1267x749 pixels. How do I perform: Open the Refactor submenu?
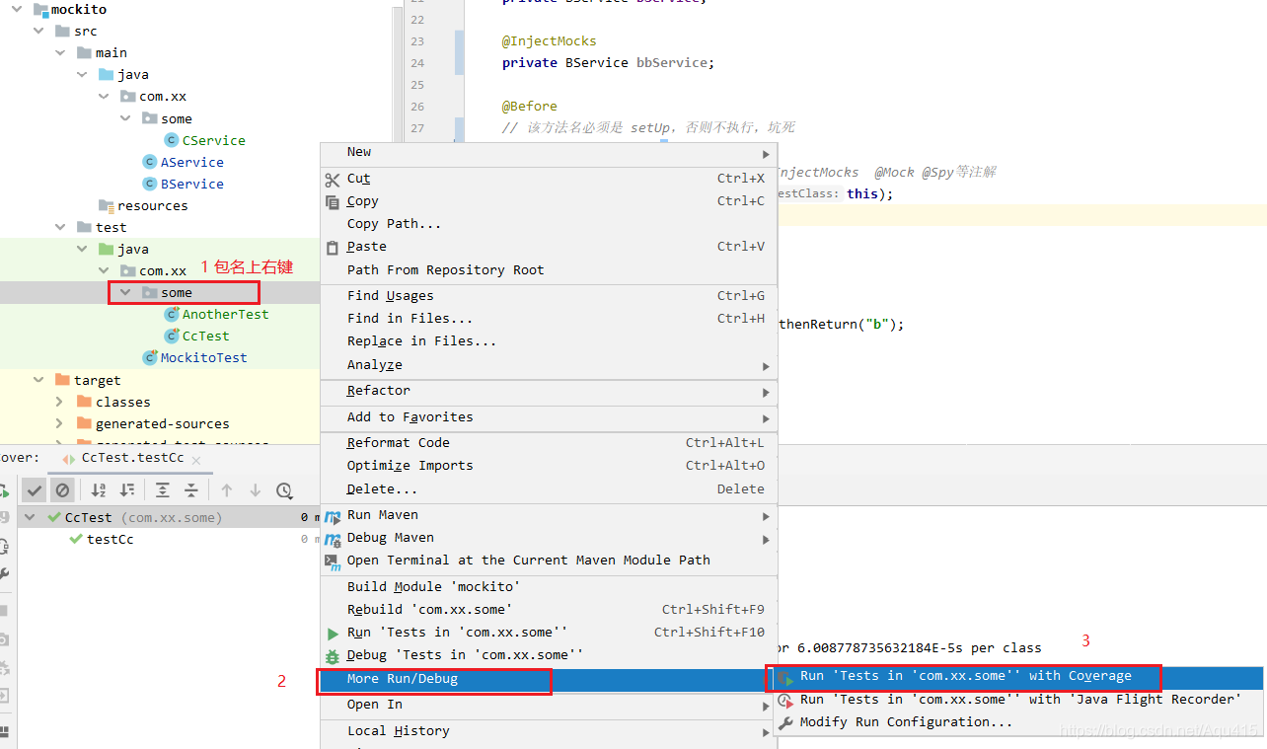550,391
